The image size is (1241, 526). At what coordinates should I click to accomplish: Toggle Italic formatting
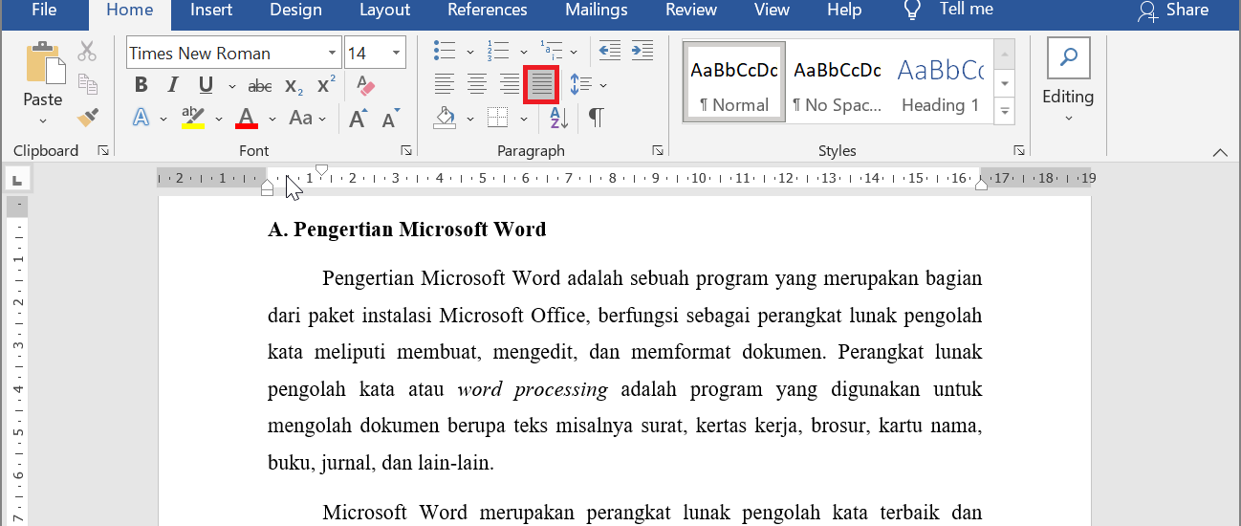tap(173, 85)
